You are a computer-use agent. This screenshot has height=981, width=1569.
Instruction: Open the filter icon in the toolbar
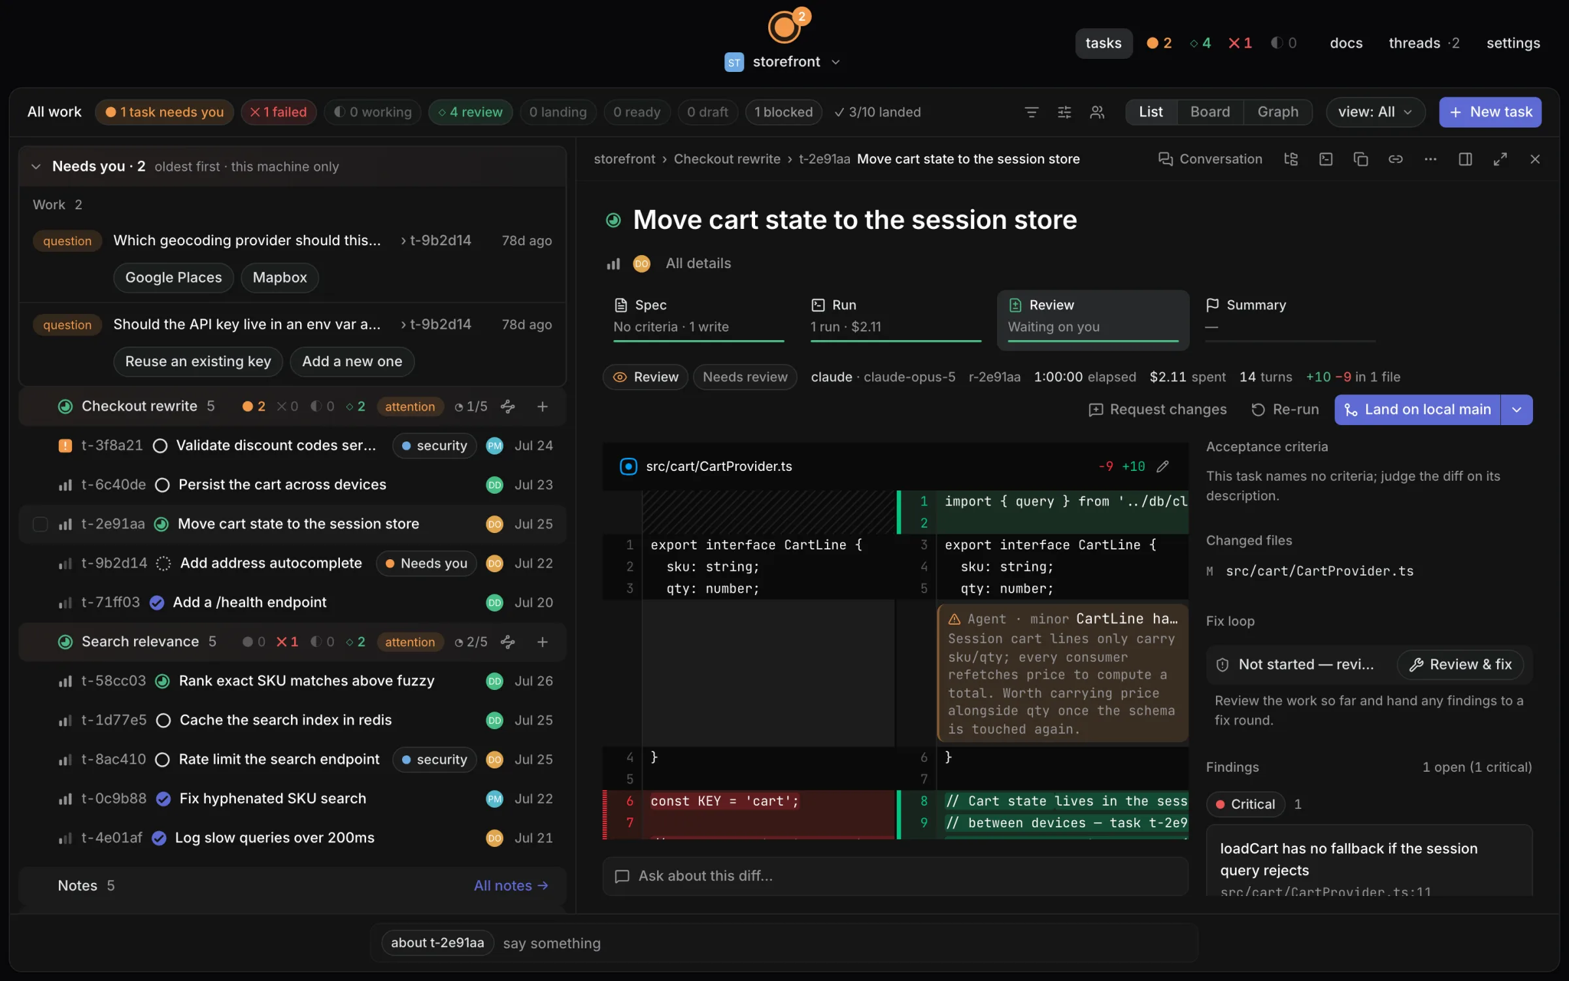[1031, 112]
